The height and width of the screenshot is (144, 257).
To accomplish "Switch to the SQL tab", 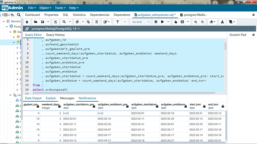I will tap(66, 15).
